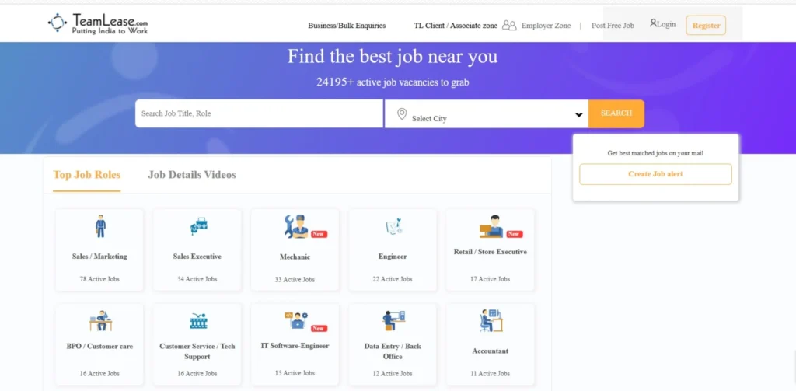Click the Login link
Image resolution: width=796 pixels, height=391 pixels.
[666, 24]
